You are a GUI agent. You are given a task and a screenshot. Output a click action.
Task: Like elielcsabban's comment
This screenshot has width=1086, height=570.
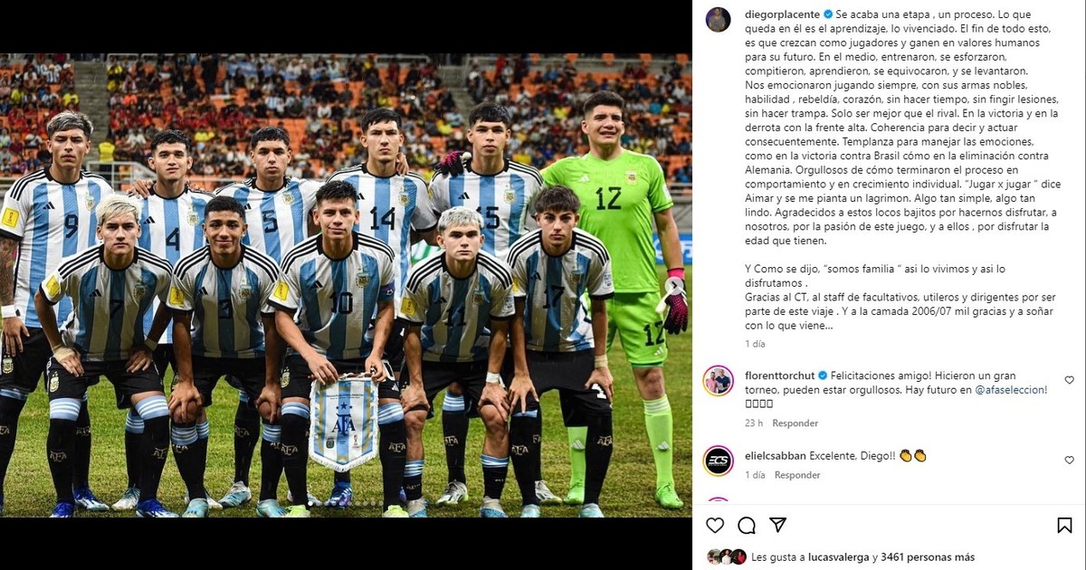pos(1070,461)
